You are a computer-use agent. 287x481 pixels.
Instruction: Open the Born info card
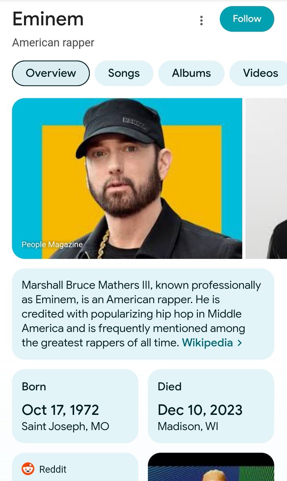pyautogui.click(x=75, y=406)
